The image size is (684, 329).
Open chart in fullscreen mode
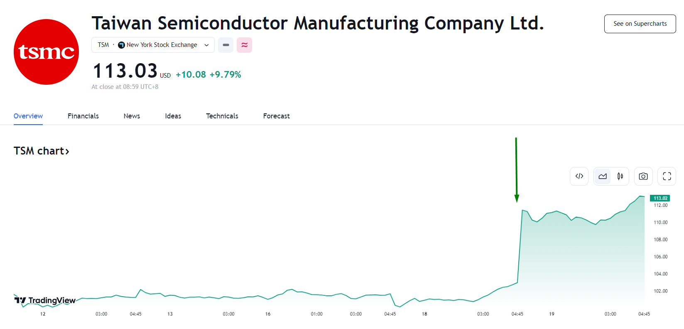click(667, 176)
